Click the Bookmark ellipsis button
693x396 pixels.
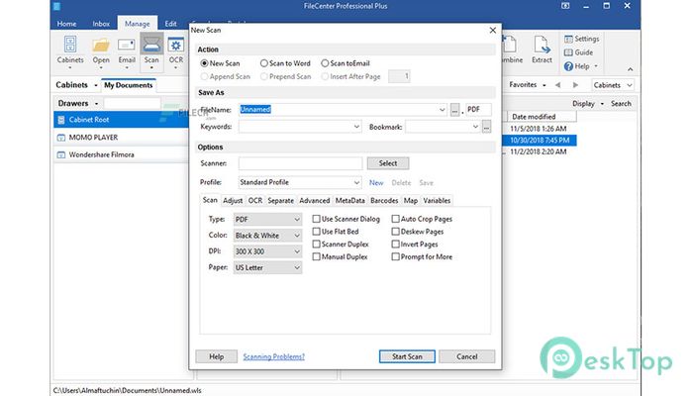(x=486, y=127)
